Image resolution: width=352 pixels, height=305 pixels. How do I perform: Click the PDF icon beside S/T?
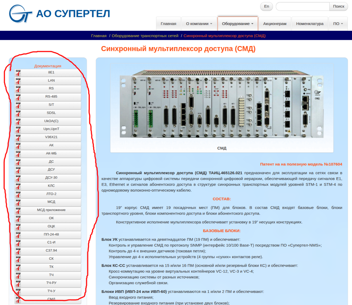(18, 105)
